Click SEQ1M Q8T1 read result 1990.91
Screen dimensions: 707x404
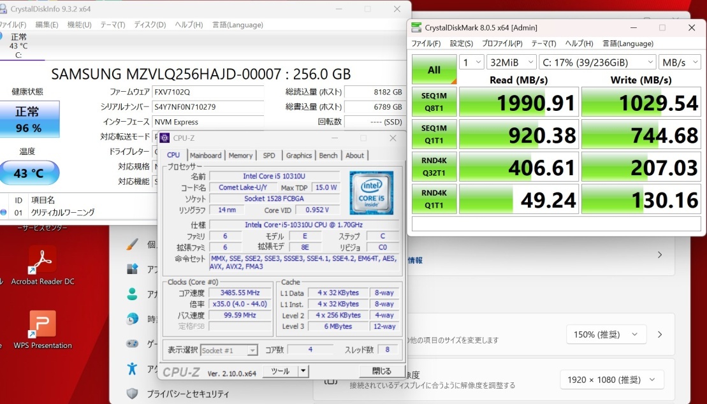pyautogui.click(x=519, y=102)
